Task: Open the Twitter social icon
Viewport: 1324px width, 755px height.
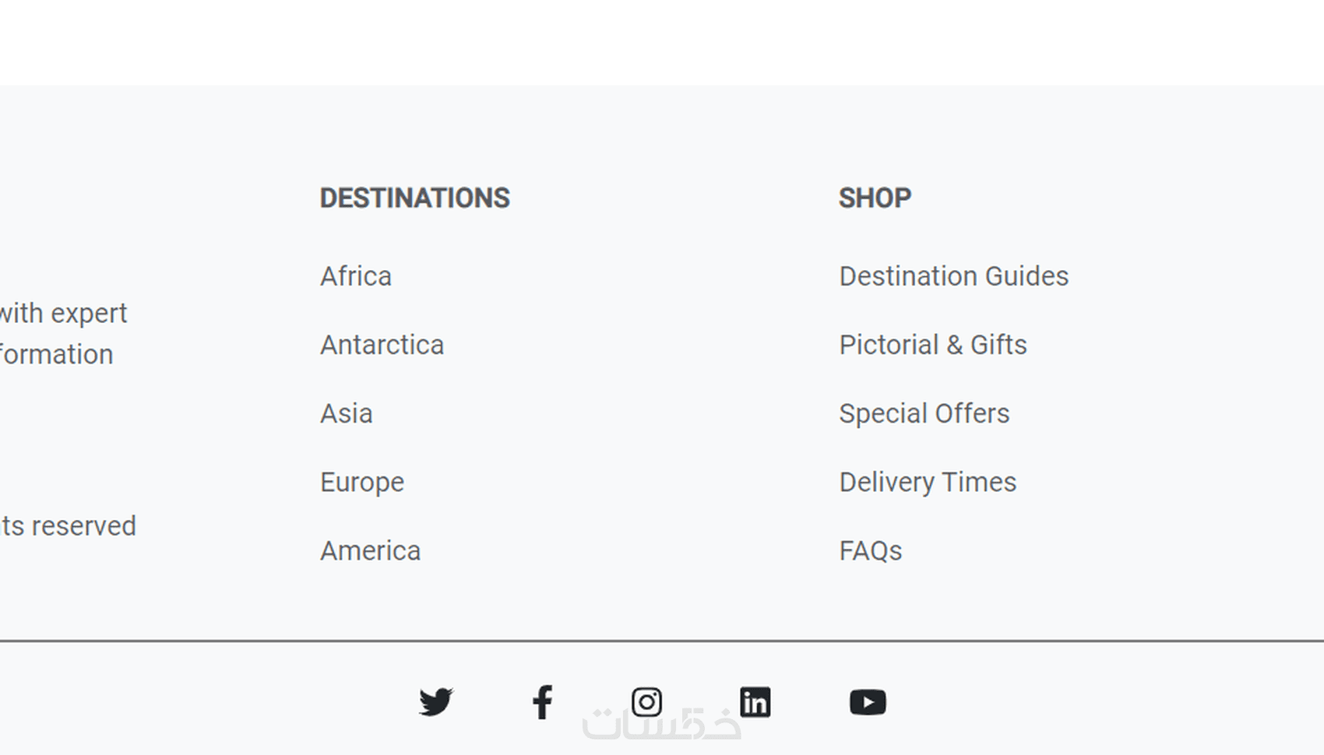Action: point(435,702)
